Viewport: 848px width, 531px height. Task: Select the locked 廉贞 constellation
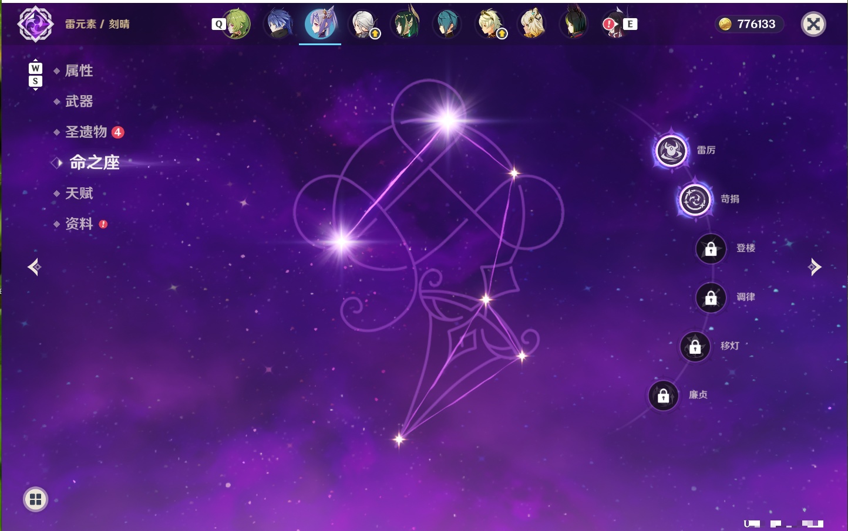663,395
